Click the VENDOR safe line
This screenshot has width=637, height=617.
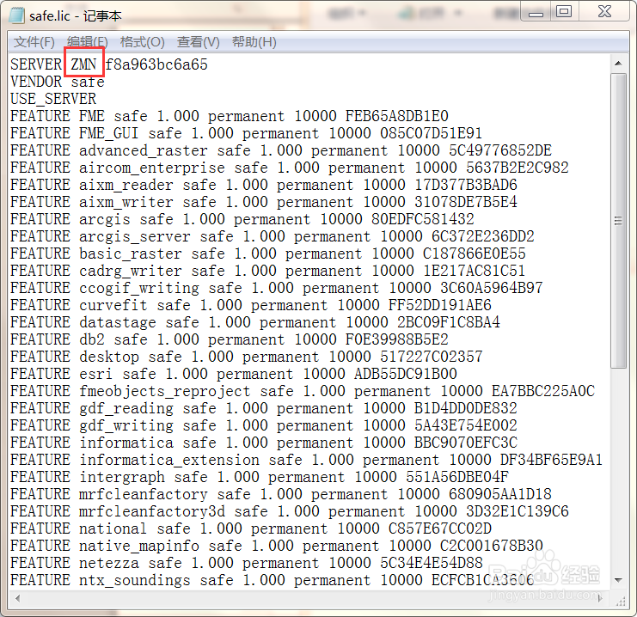click(x=58, y=82)
